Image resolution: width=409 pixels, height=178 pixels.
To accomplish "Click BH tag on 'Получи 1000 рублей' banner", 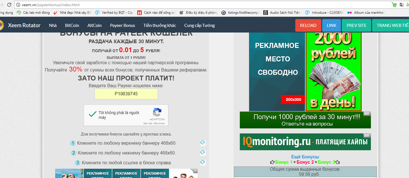I will click(367, 114).
